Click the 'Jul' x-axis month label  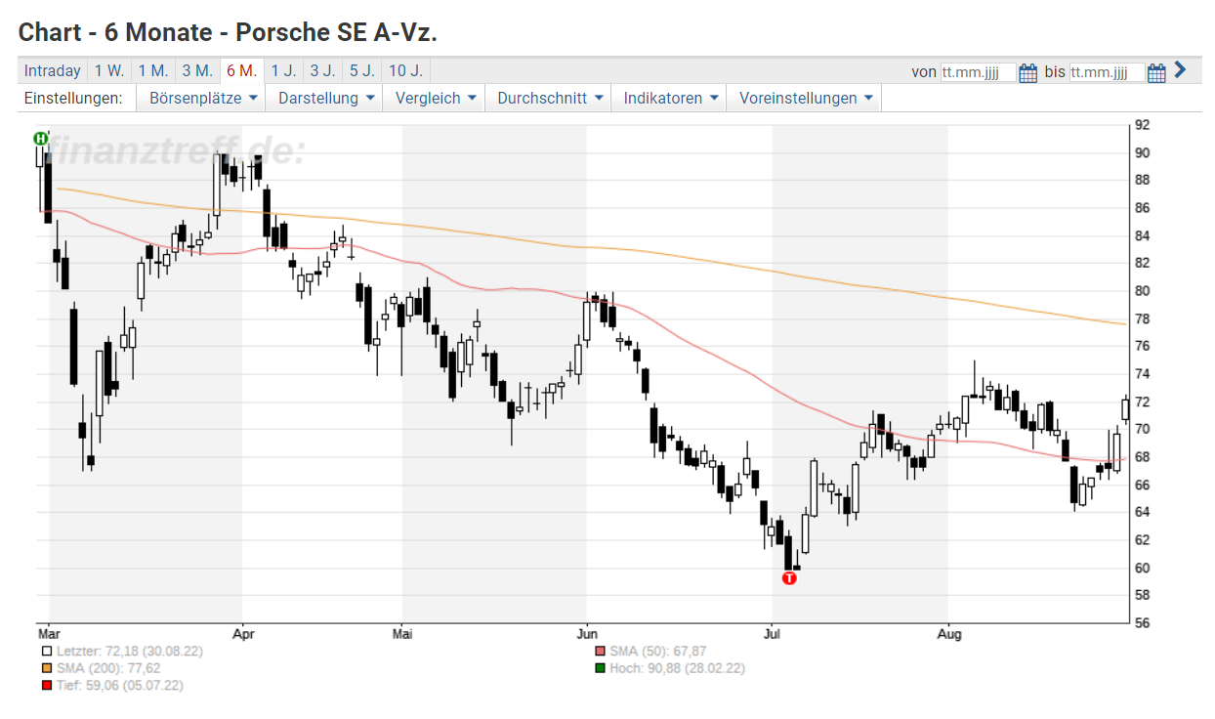(x=772, y=635)
